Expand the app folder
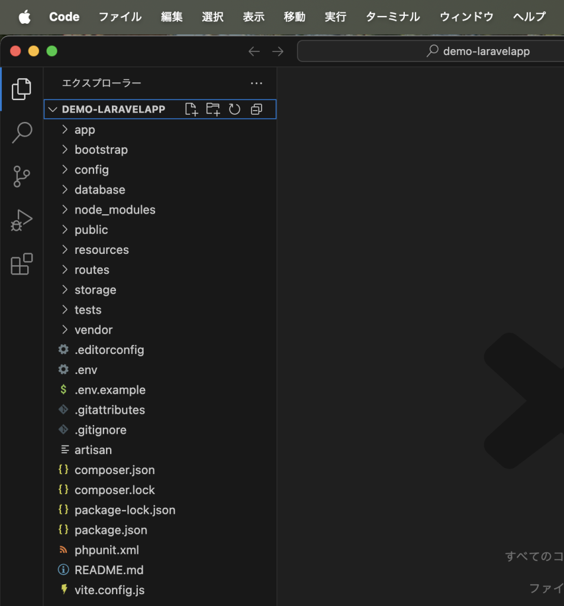 click(x=85, y=130)
